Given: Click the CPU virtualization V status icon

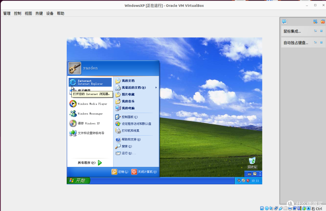Looking at the screenshot, I should 299,208.
